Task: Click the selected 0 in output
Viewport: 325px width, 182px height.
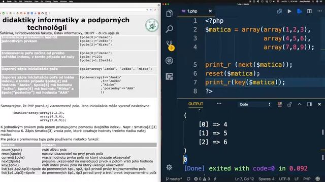Action: (x=185, y=159)
